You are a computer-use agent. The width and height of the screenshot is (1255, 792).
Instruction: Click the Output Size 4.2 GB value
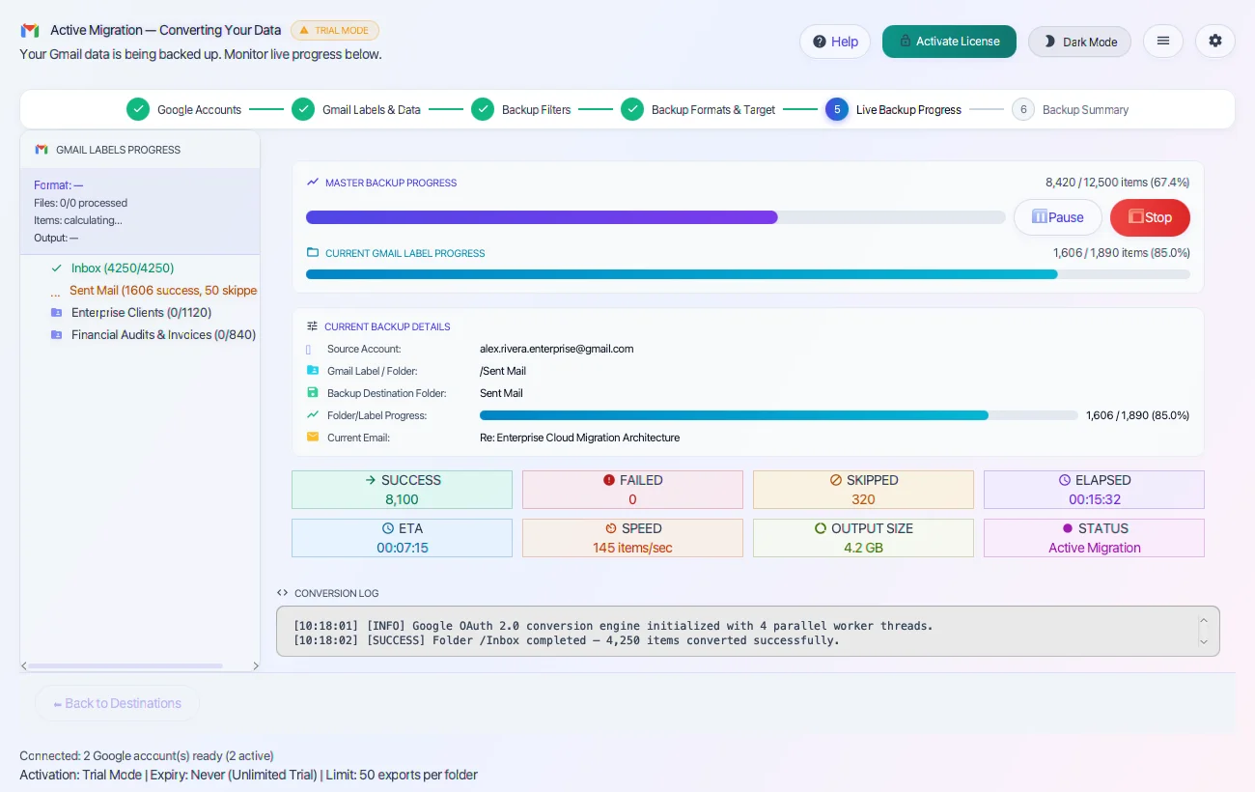click(863, 548)
